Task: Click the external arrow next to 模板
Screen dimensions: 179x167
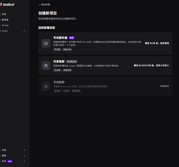Action: (x=24, y=156)
